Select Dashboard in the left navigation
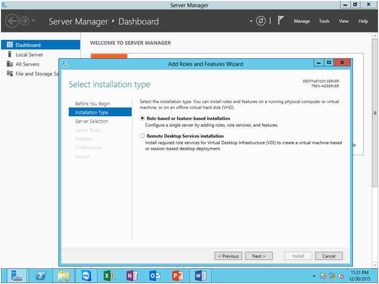Image resolution: width=379 pixels, height=284 pixels. [x=41, y=45]
